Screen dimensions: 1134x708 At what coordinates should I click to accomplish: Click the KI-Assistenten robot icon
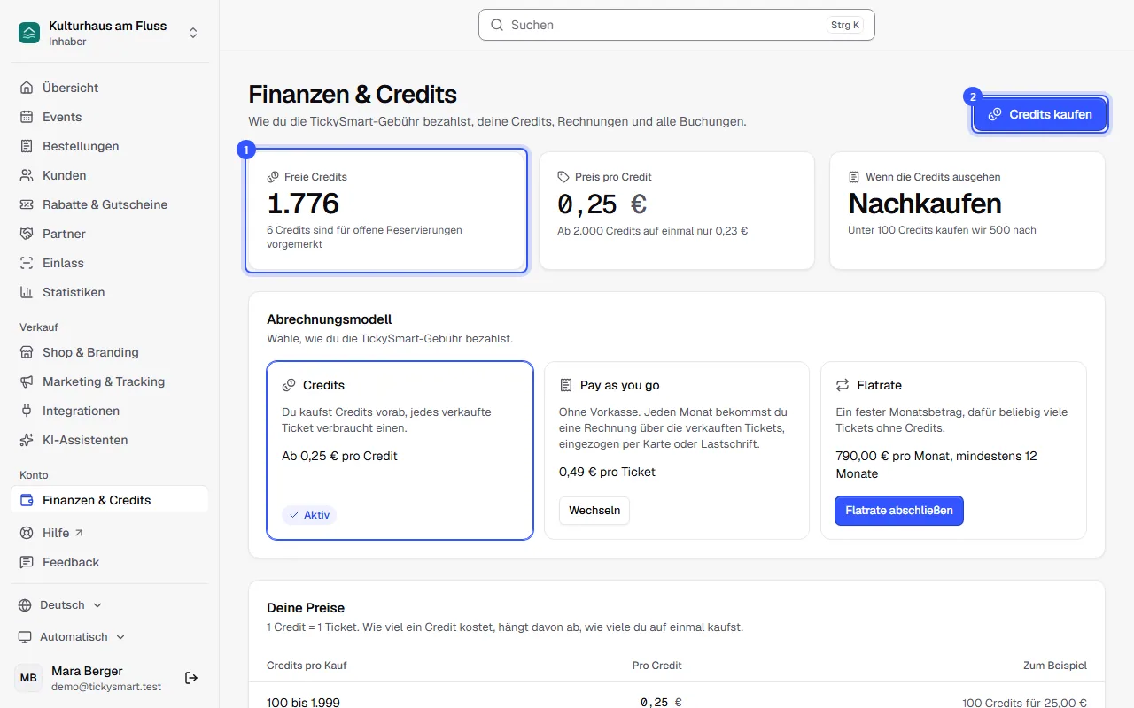pos(27,440)
